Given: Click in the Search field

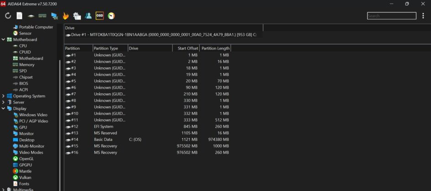Looking at the screenshot, I should pyautogui.click(x=391, y=16).
